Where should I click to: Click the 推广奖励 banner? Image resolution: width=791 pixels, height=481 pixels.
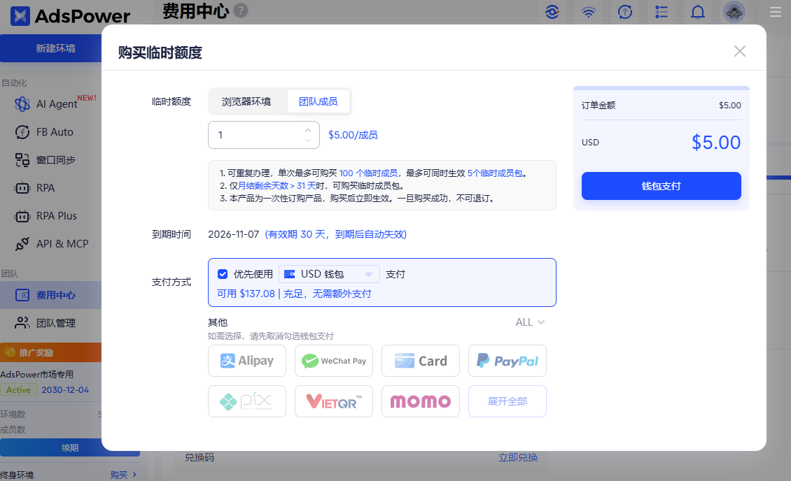click(x=51, y=352)
